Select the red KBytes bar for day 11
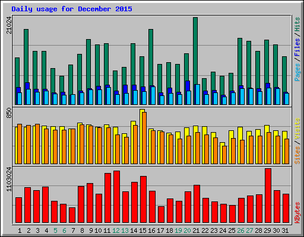Screen dimensions: 304x237 click(107, 198)
